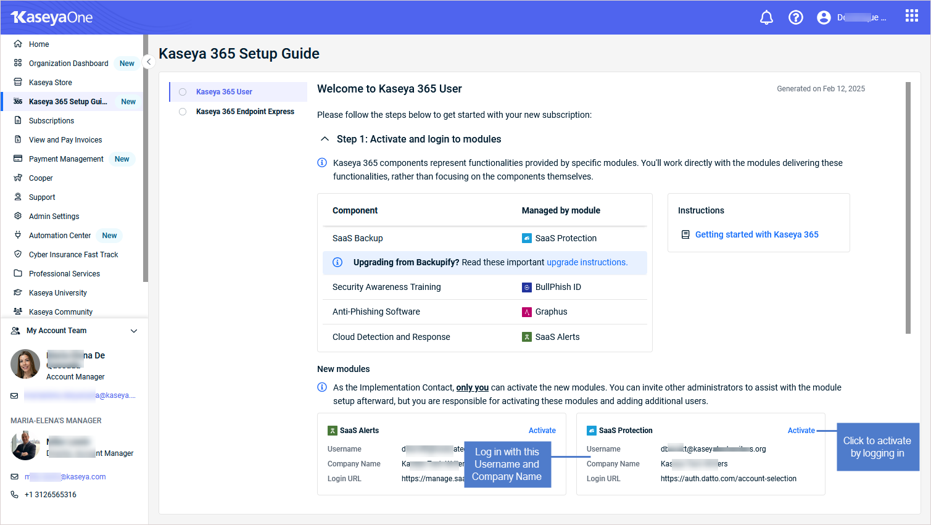The height and width of the screenshot is (525, 931).
Task: Click the Anti-Phishing Software row text
Action: click(376, 312)
